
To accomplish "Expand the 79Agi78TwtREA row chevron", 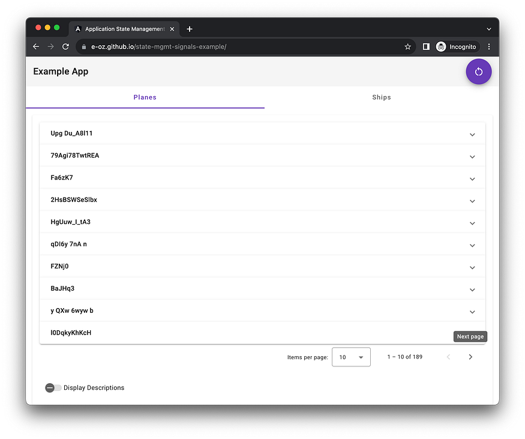I will 472,157.
